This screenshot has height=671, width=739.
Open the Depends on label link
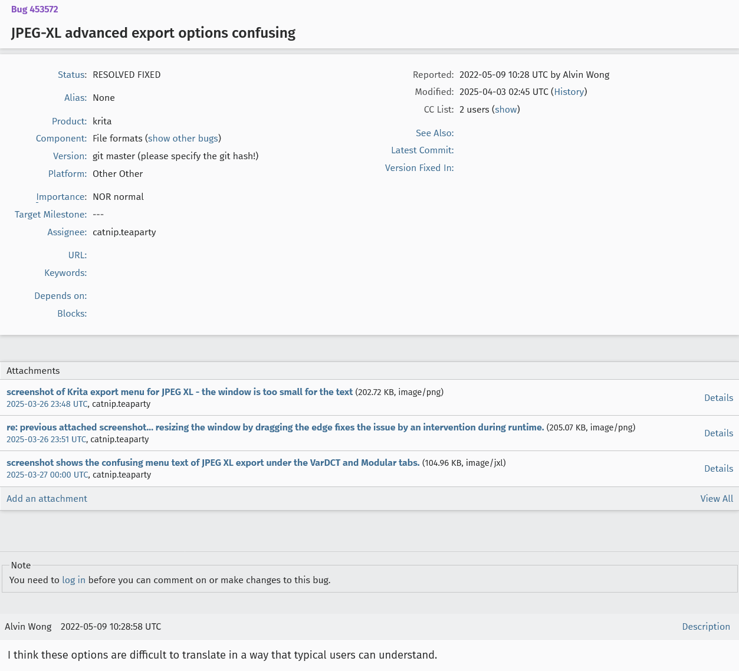click(x=59, y=296)
